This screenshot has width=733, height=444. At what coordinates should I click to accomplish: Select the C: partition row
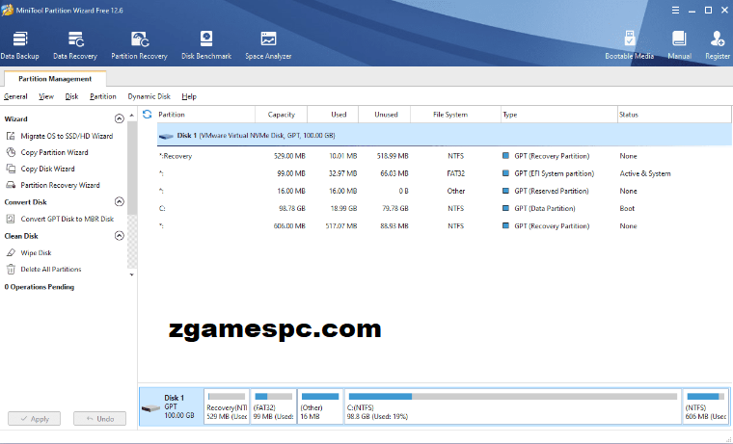point(444,208)
